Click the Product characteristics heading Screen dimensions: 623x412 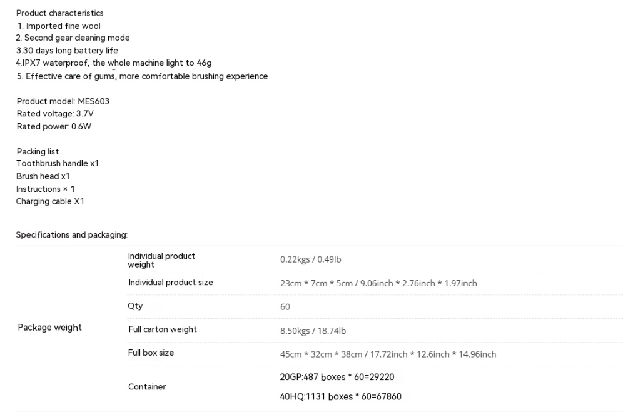coord(59,13)
